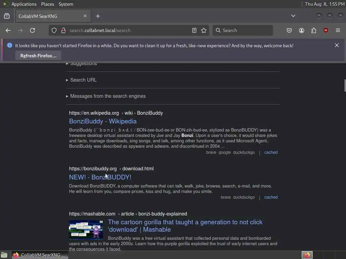346x259 pixels.
Task: Click 'brave' engine label under bonzibuddy.org result
Action: coord(226,197)
